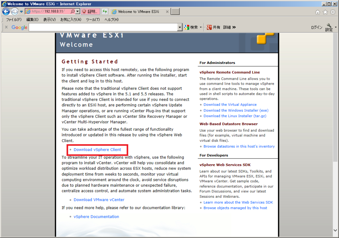Click the address bar search magnifier icon

pyautogui.click(x=73, y=12)
